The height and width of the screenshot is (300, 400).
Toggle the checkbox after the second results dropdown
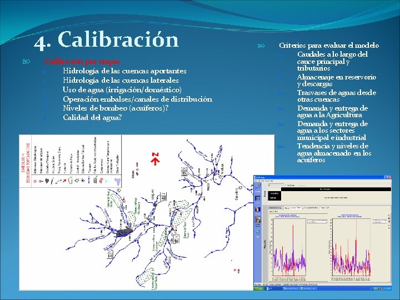pos(306,208)
